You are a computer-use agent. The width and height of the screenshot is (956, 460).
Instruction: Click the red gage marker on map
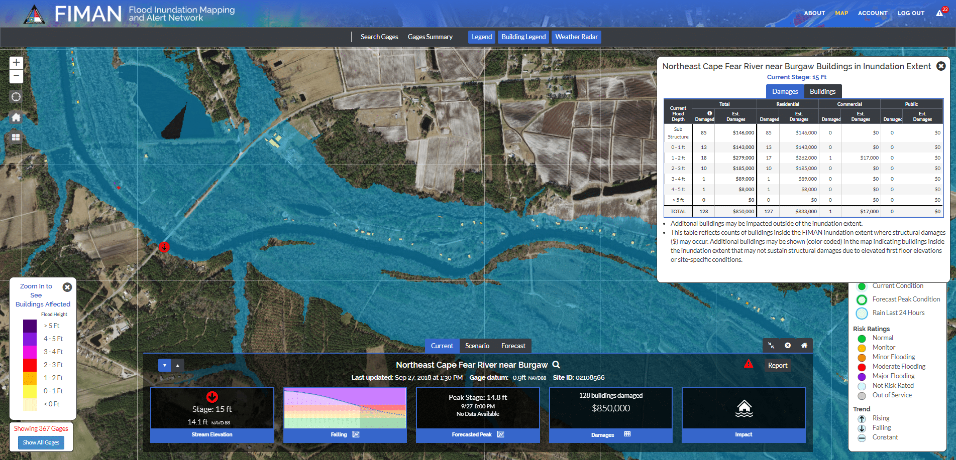[x=164, y=247]
